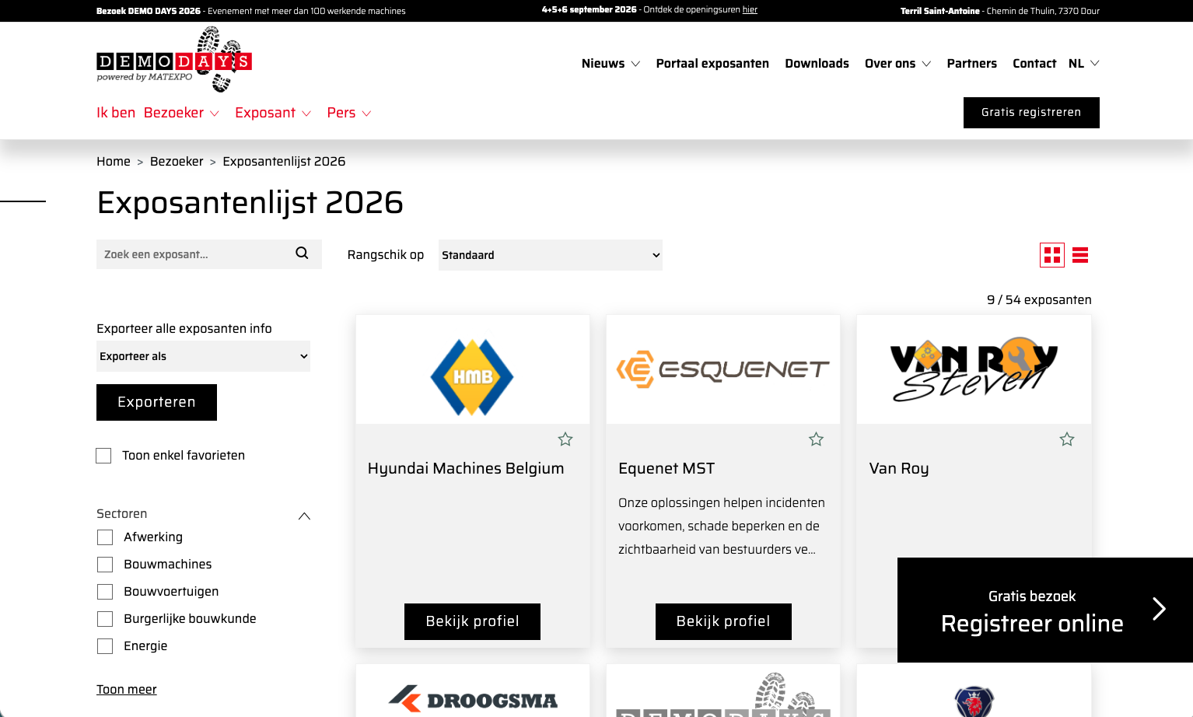Click the Gratis registreren button

pyautogui.click(x=1031, y=113)
